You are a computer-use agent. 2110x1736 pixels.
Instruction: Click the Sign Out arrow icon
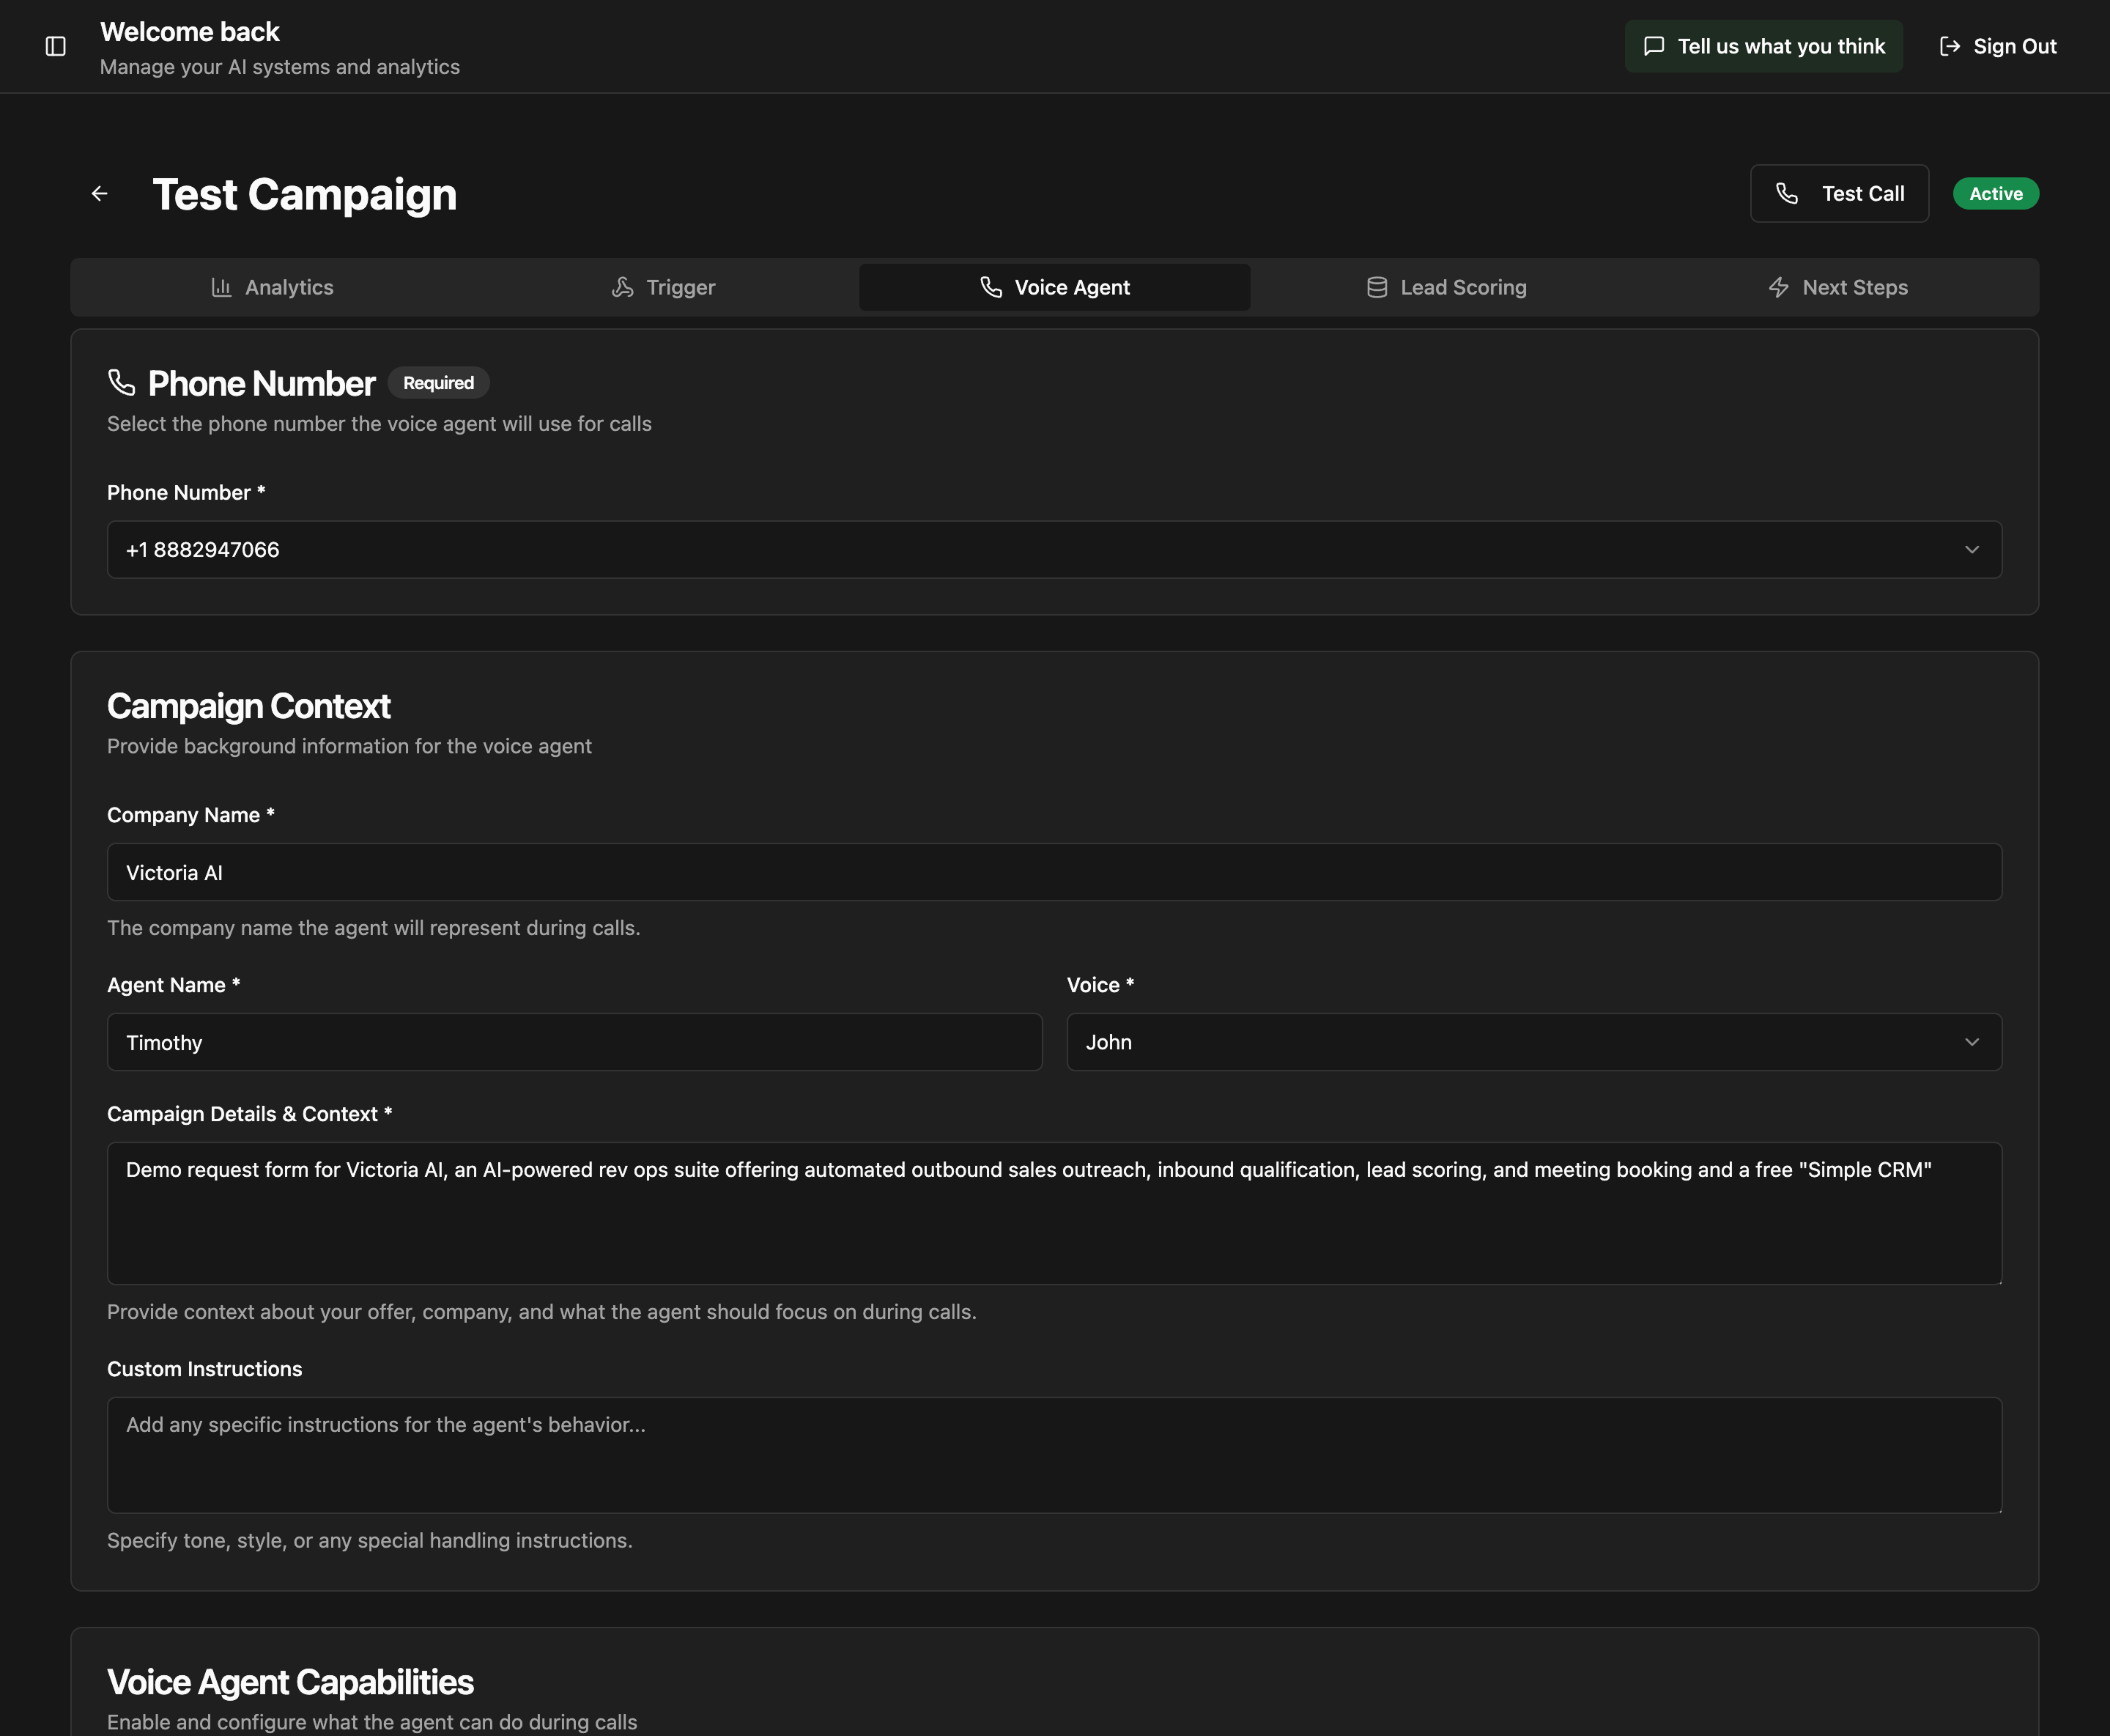[x=1949, y=46]
